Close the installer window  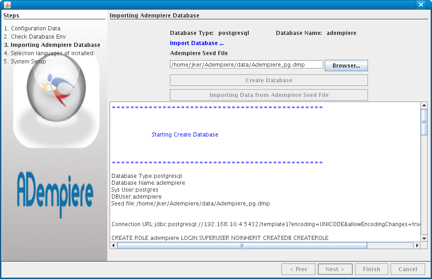[x=420, y=5]
